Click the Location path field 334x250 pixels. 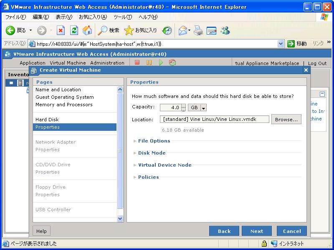click(x=215, y=119)
